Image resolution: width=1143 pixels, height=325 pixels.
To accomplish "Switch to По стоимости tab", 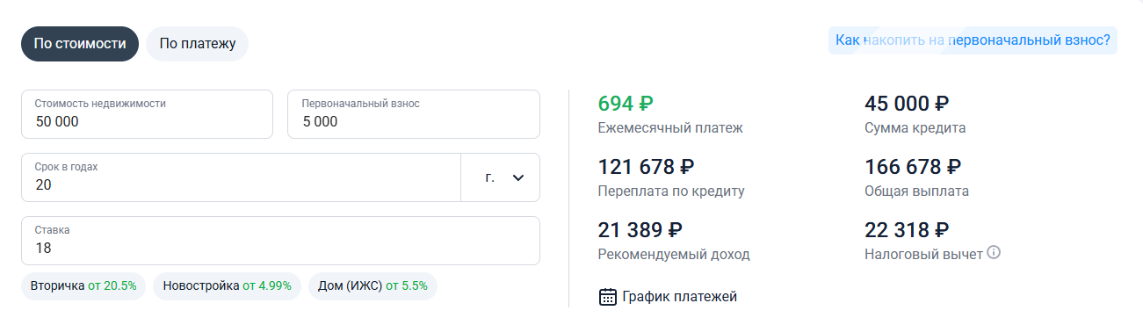I will [x=80, y=43].
